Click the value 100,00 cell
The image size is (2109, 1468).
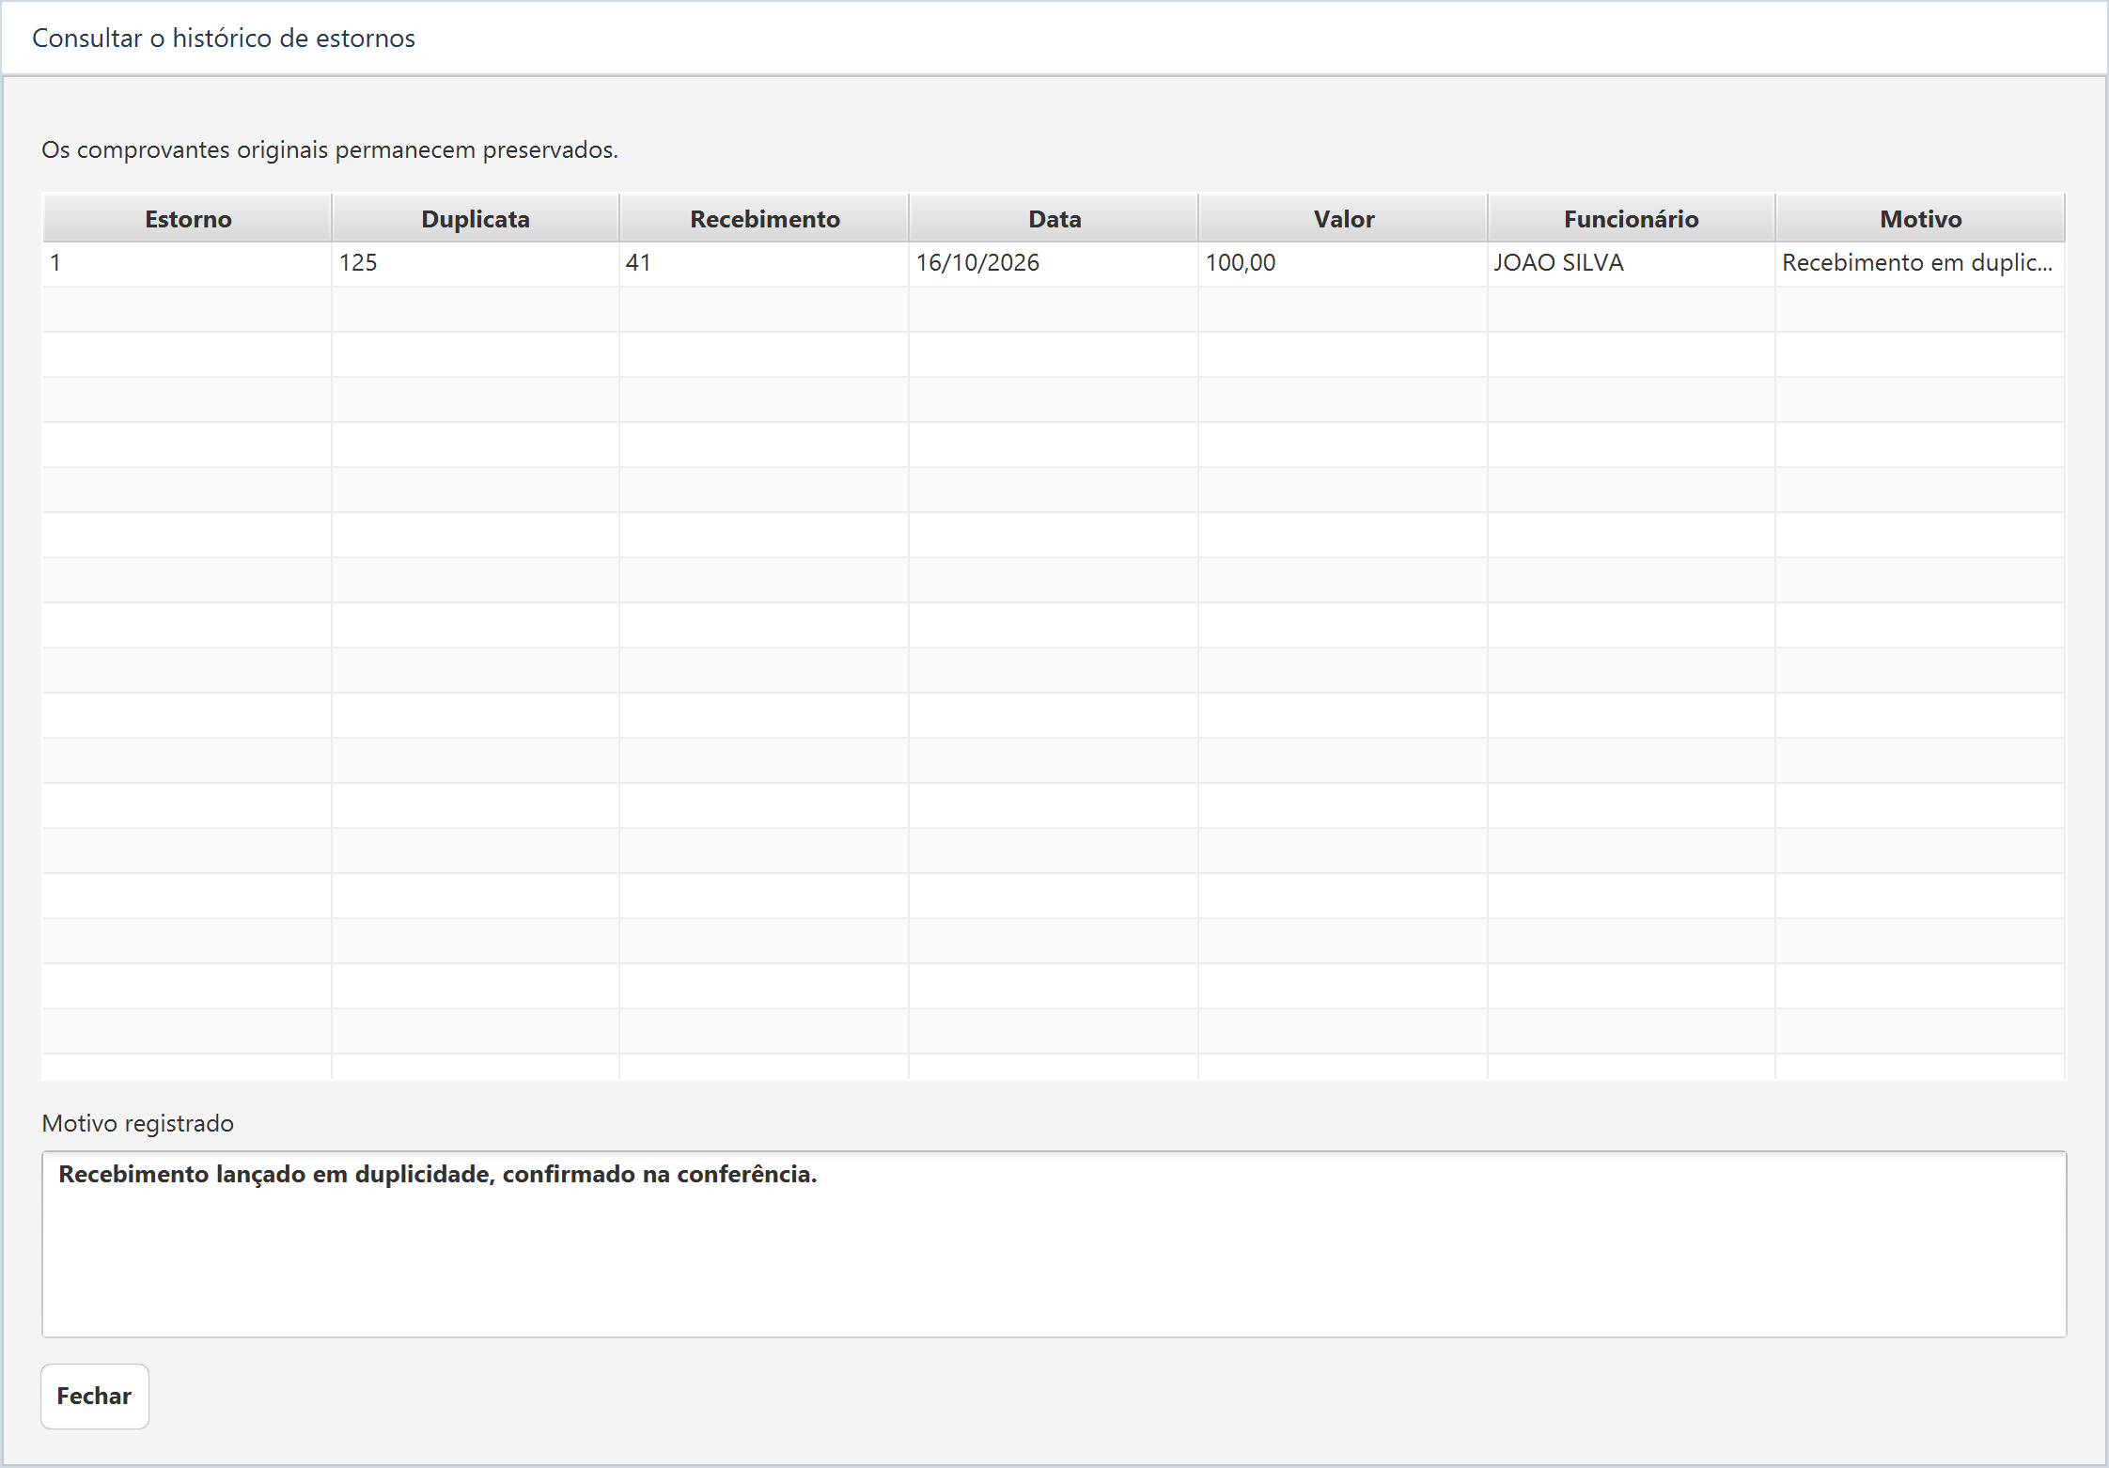point(1343,263)
